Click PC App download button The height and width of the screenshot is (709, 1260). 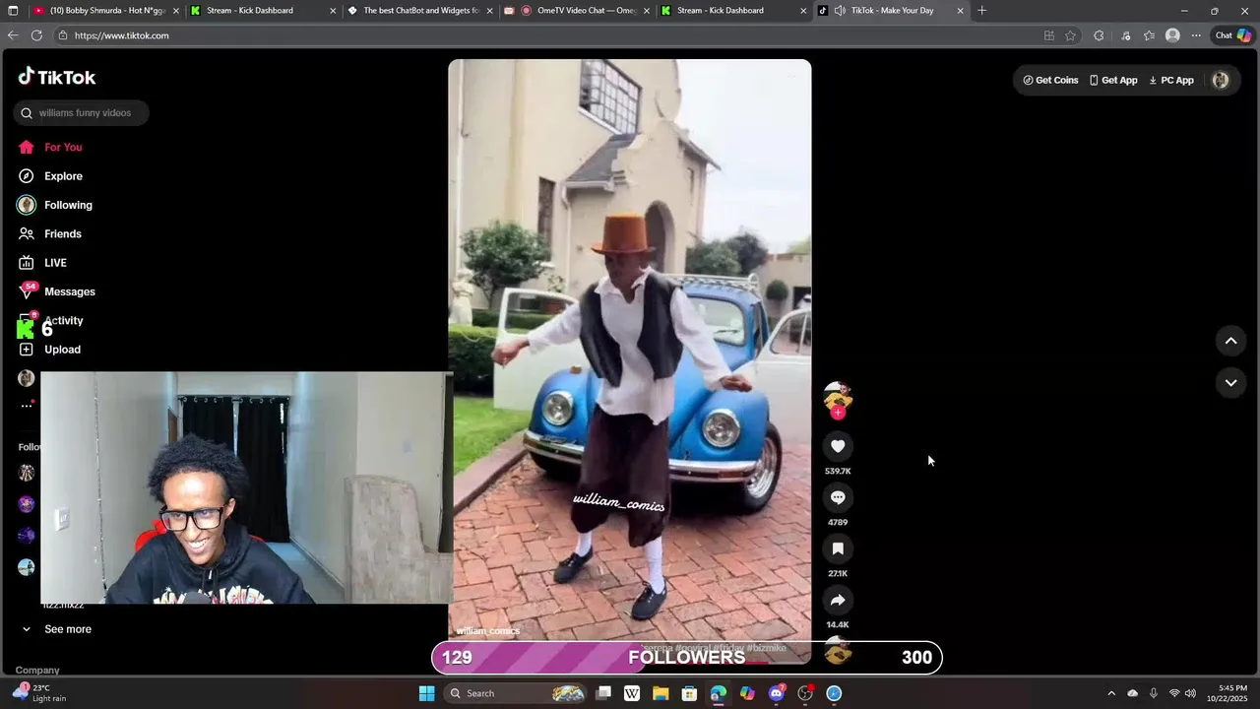point(1171,81)
